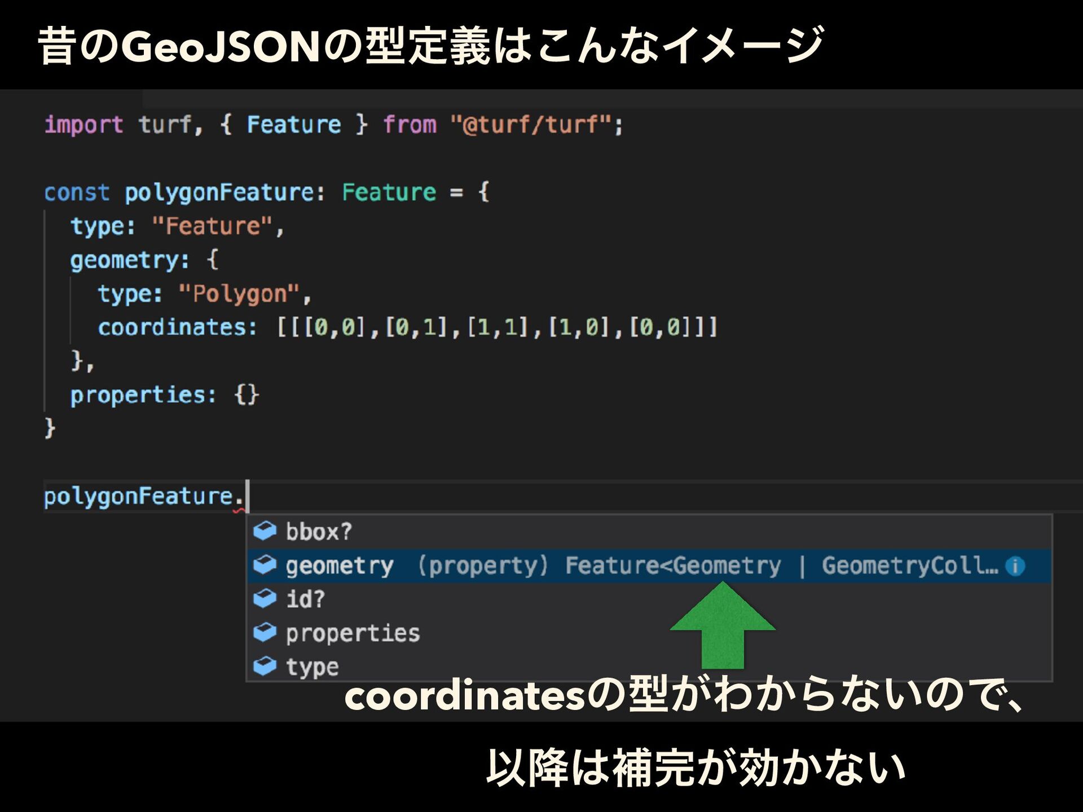Open the info icon on the geometry suggestion
This screenshot has width=1083, height=812.
click(x=1015, y=566)
